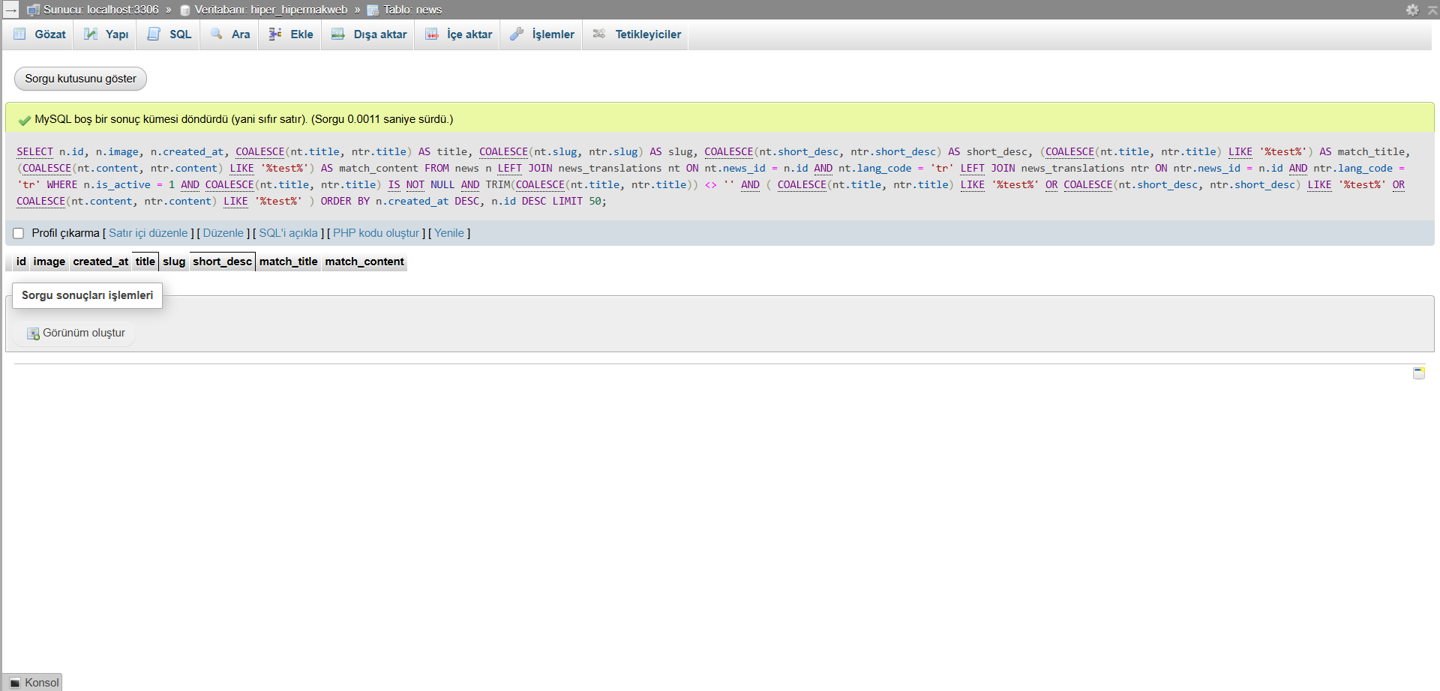Open the Konsol console panel

(x=34, y=682)
